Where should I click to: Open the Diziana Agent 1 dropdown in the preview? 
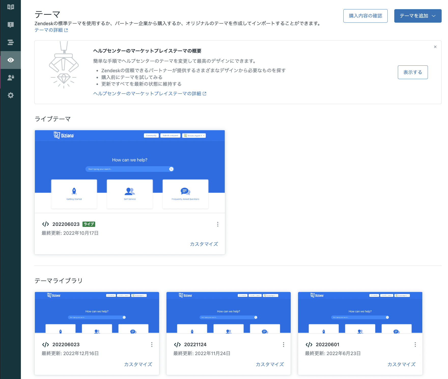point(194,135)
